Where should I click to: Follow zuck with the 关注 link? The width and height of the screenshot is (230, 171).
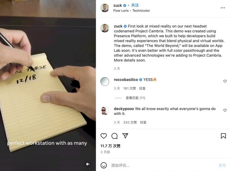coord(135,5)
